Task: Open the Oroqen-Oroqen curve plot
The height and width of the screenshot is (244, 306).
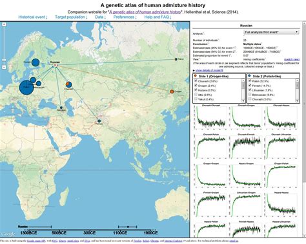Action: [x=210, y=176]
